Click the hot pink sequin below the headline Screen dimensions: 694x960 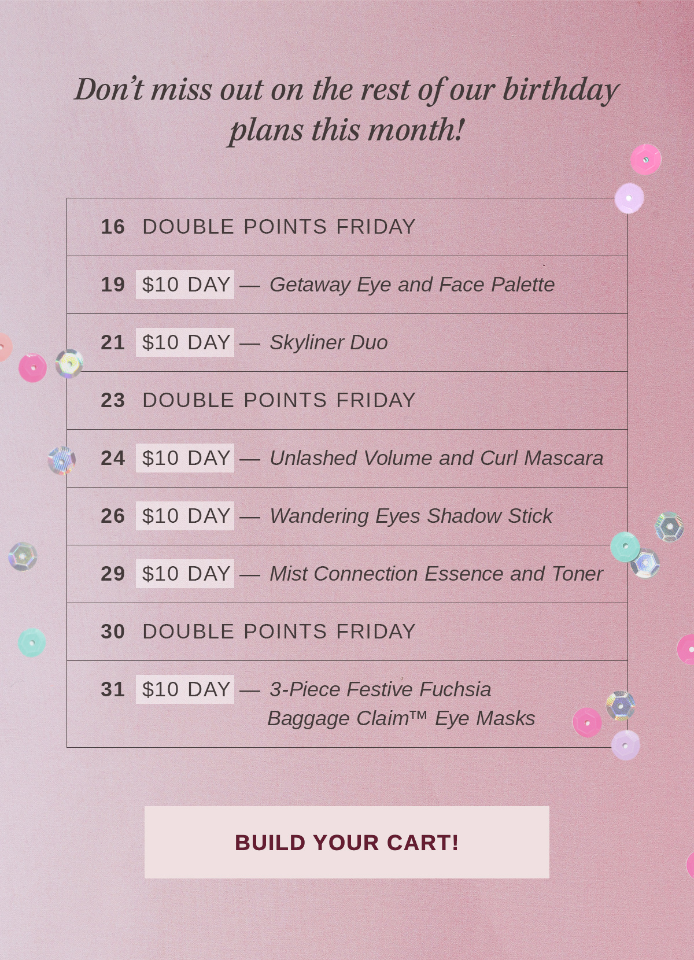coord(645,160)
